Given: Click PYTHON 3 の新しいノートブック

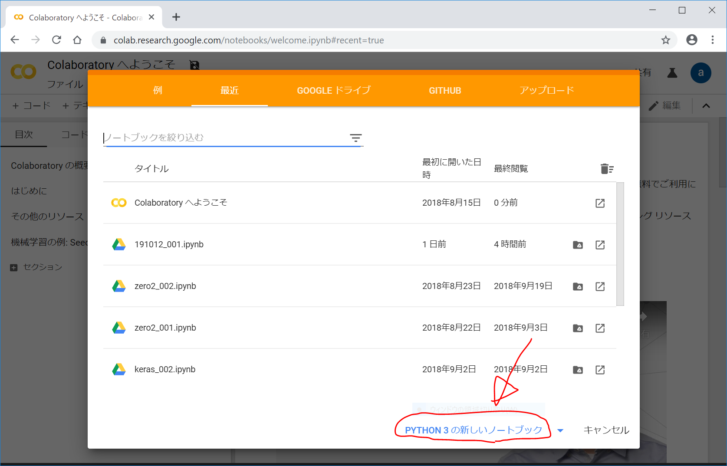Looking at the screenshot, I should (474, 430).
